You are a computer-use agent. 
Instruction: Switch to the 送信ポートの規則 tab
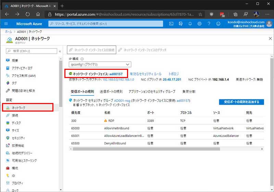point(111,92)
